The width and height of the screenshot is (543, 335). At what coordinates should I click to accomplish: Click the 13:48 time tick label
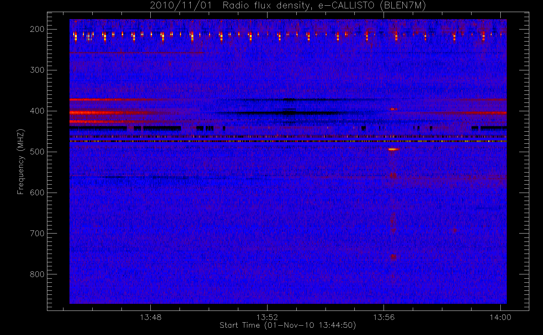click(x=151, y=317)
